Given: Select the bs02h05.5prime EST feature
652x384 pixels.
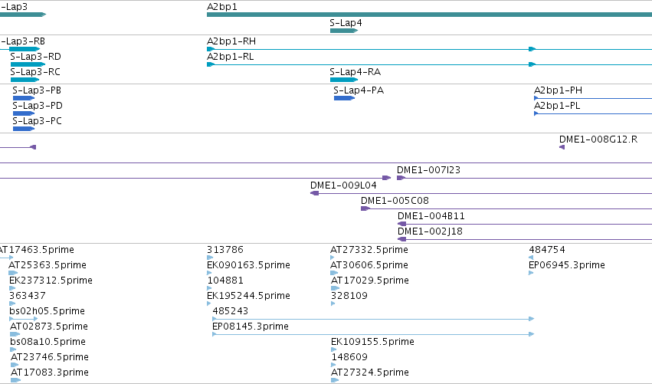Looking at the screenshot, I should point(23,319).
